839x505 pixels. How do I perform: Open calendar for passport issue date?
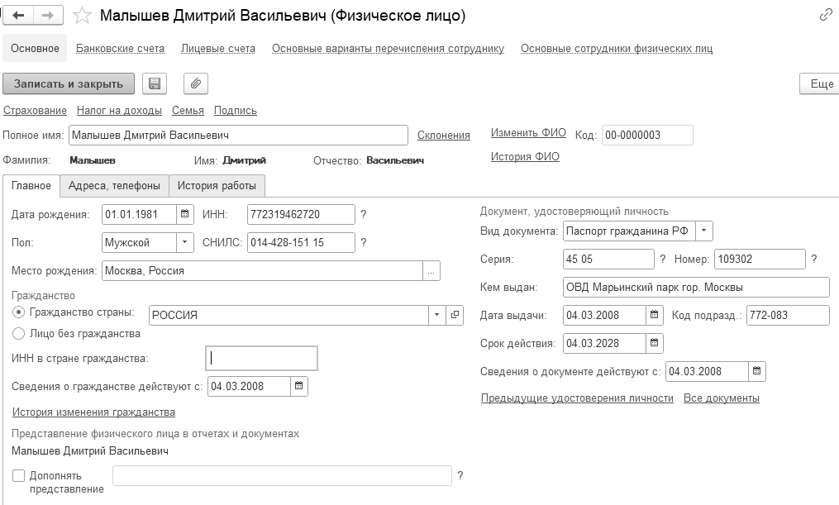(654, 315)
